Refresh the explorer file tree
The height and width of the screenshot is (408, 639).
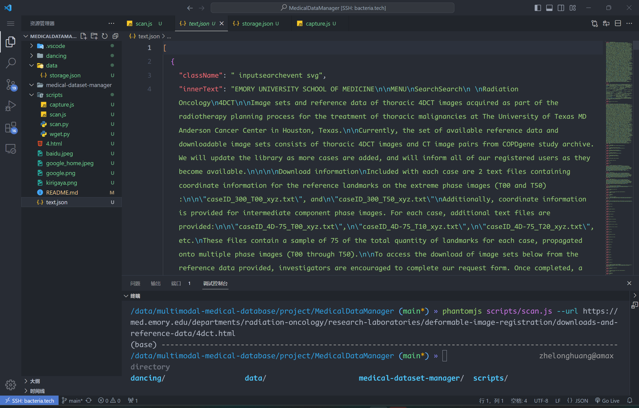pos(105,36)
